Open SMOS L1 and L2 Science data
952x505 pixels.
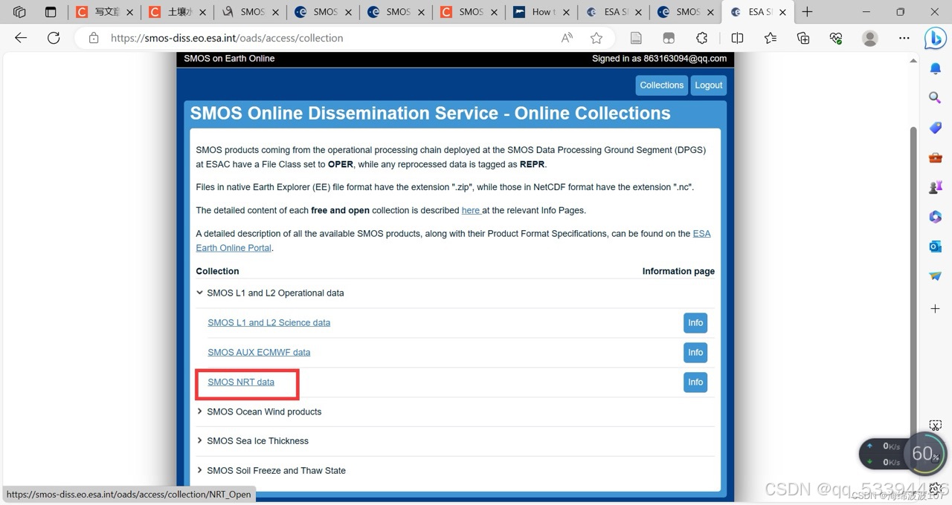(269, 323)
